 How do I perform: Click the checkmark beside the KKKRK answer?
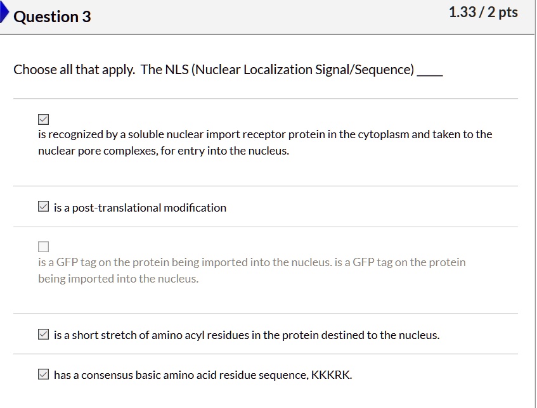(x=42, y=373)
